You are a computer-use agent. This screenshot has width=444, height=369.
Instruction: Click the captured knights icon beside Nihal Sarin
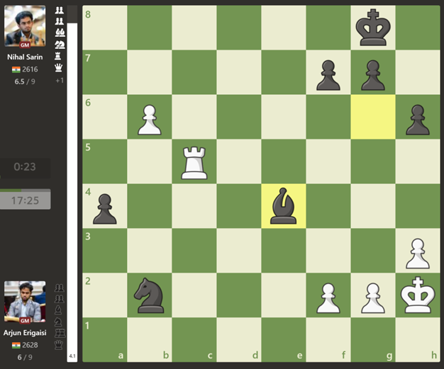click(x=60, y=45)
